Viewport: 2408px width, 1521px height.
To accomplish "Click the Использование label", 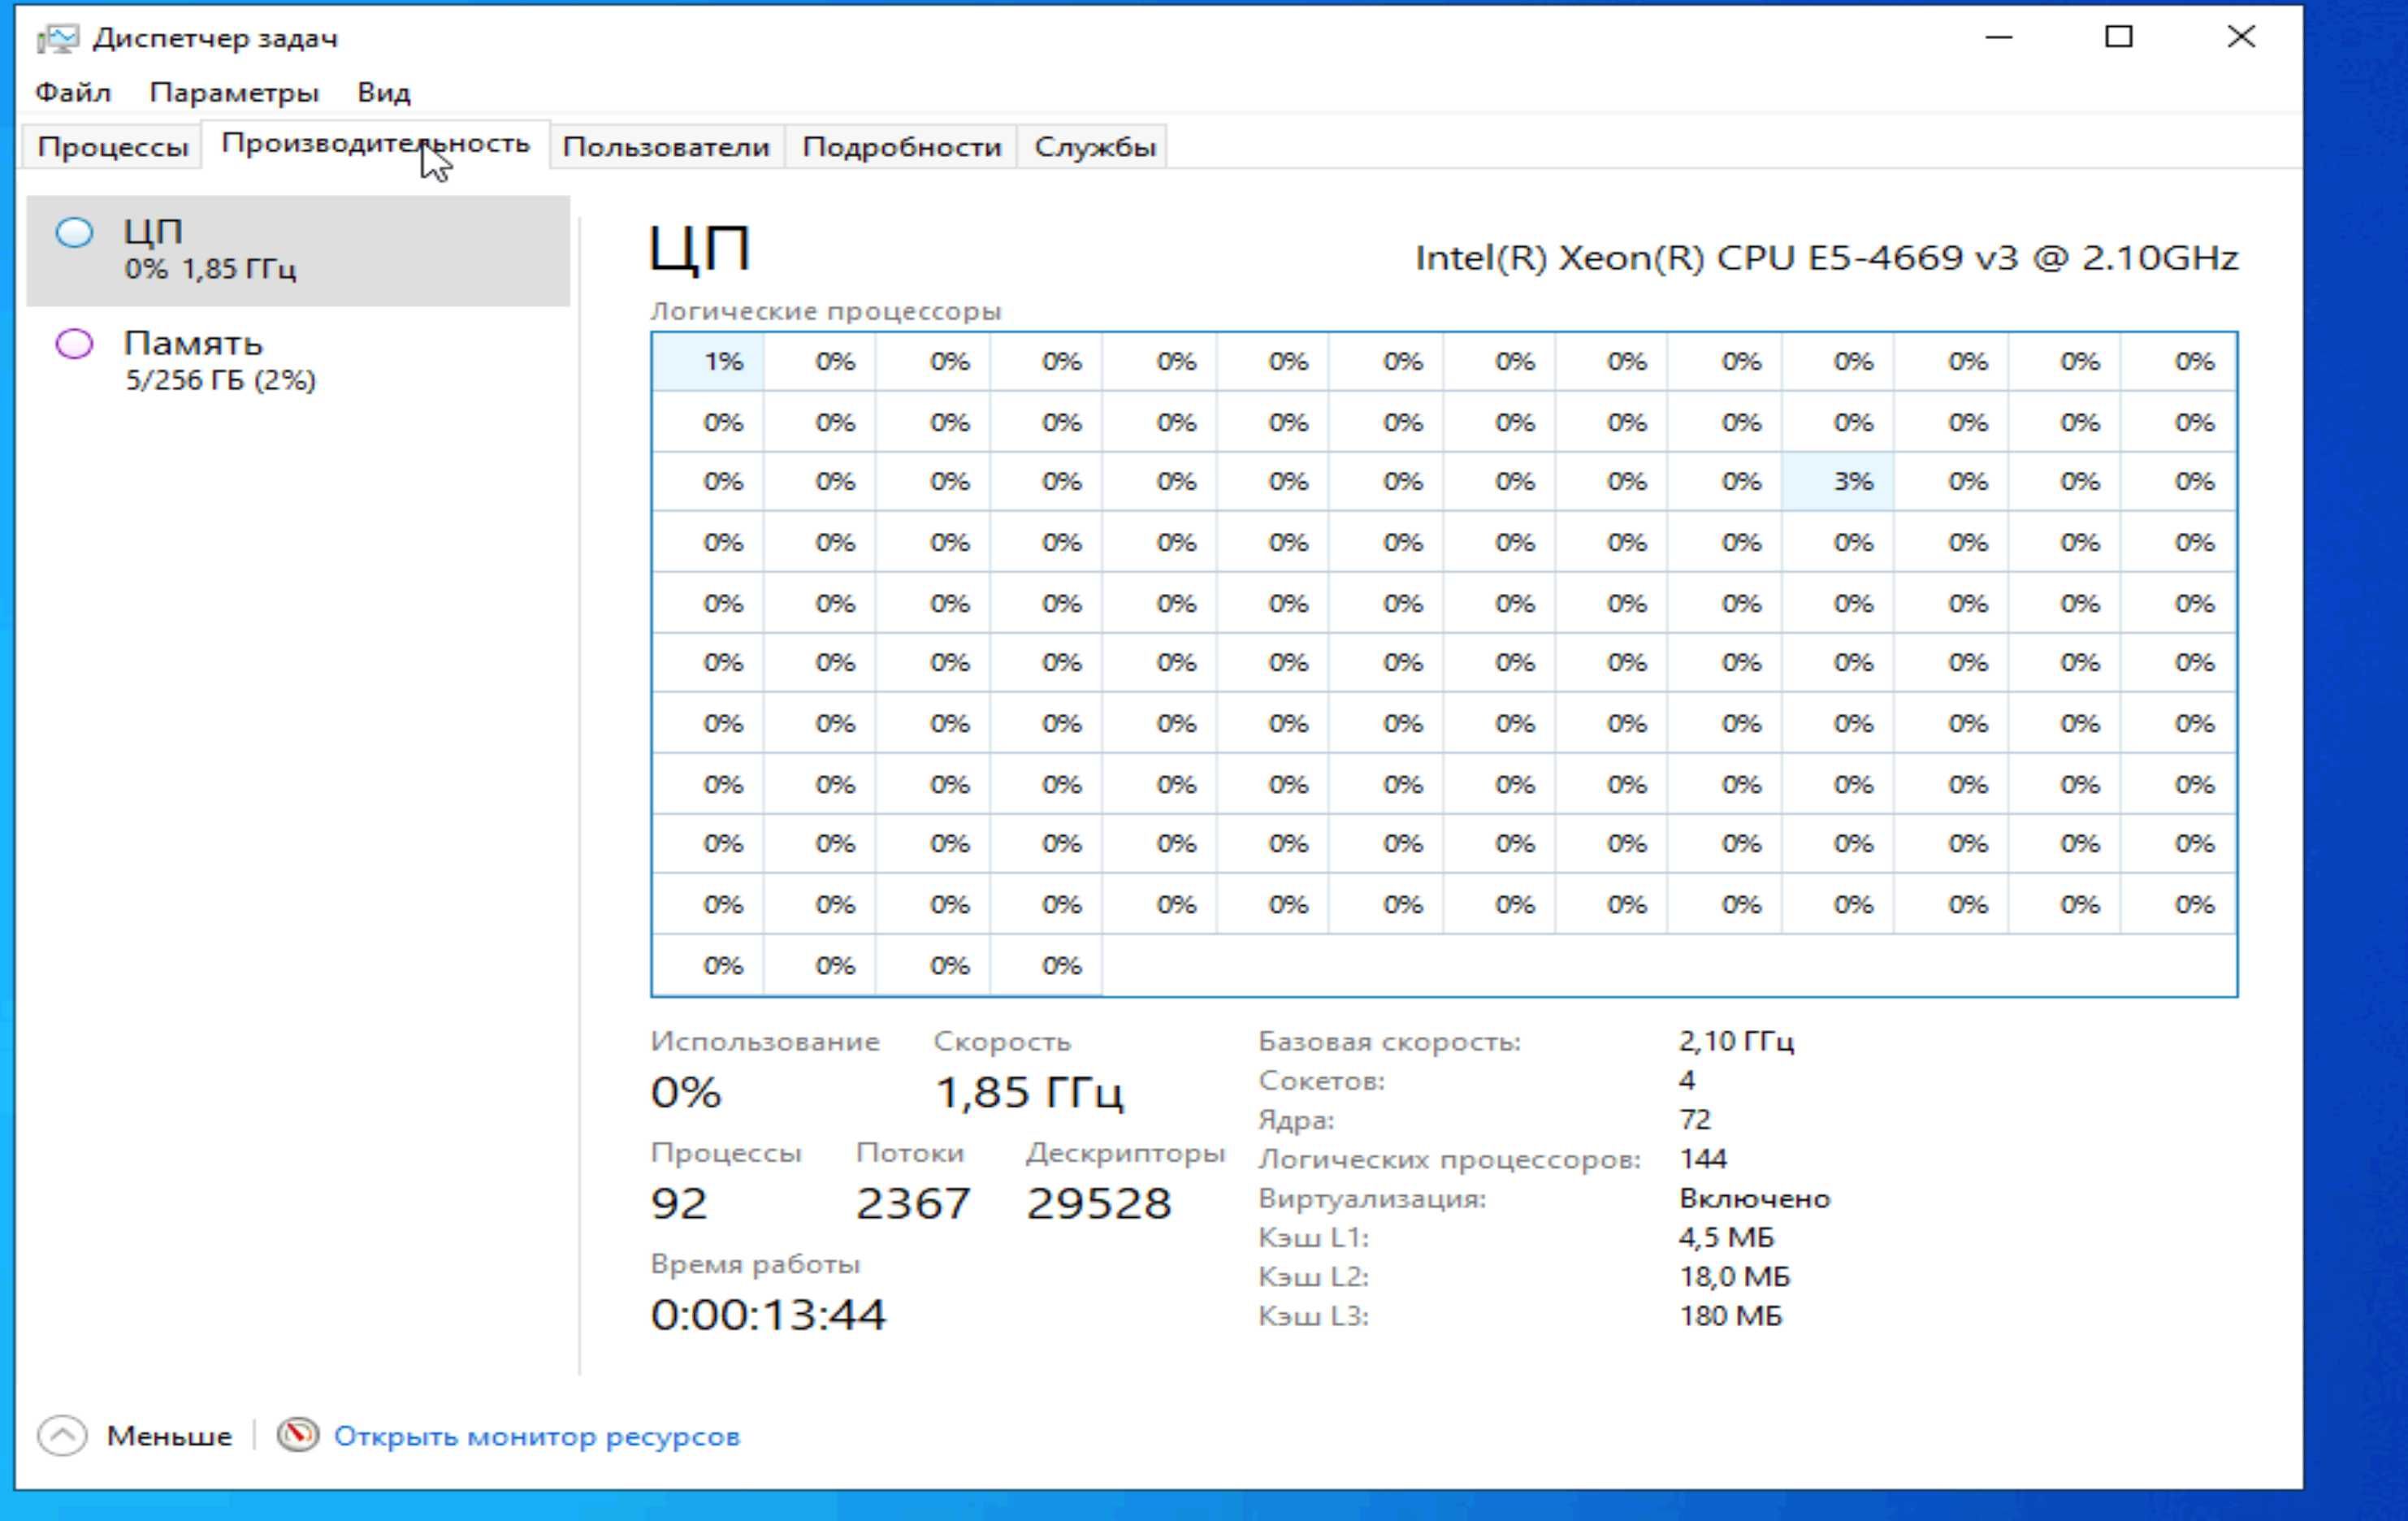I will (765, 1041).
